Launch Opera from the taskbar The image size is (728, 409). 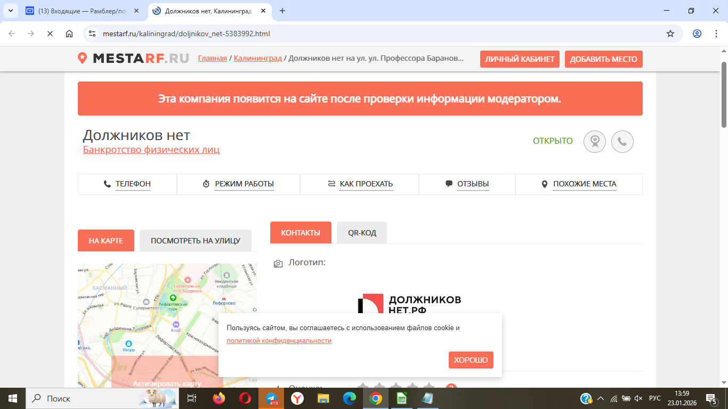coord(245,398)
